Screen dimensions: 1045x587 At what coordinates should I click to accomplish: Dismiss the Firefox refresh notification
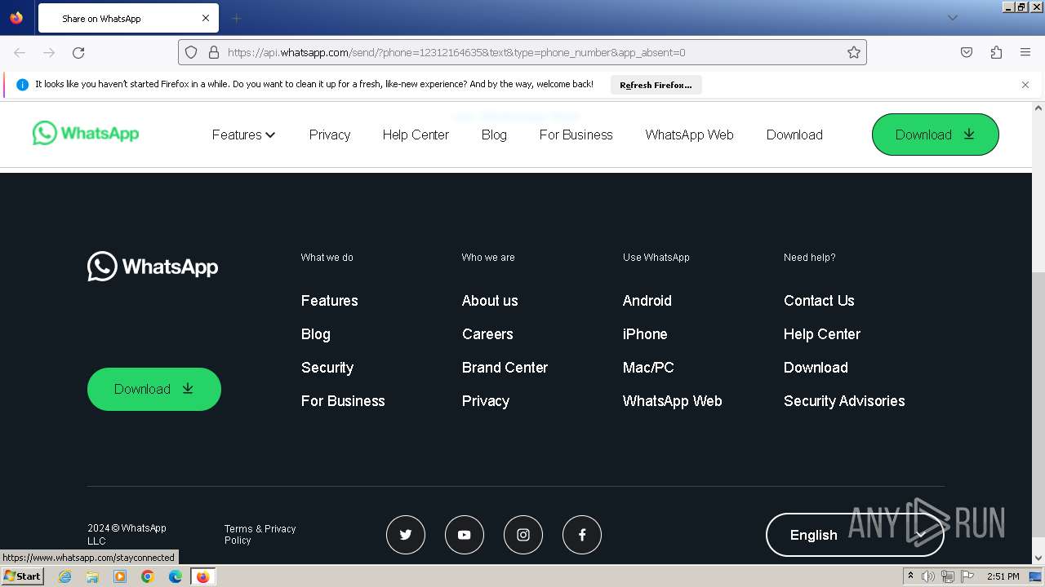(1025, 85)
